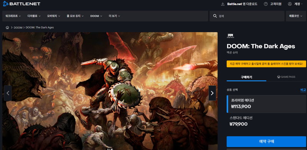The width and height of the screenshot is (307, 150).
Task: Click the home icon in the breadcrumb
Action: point(7,27)
